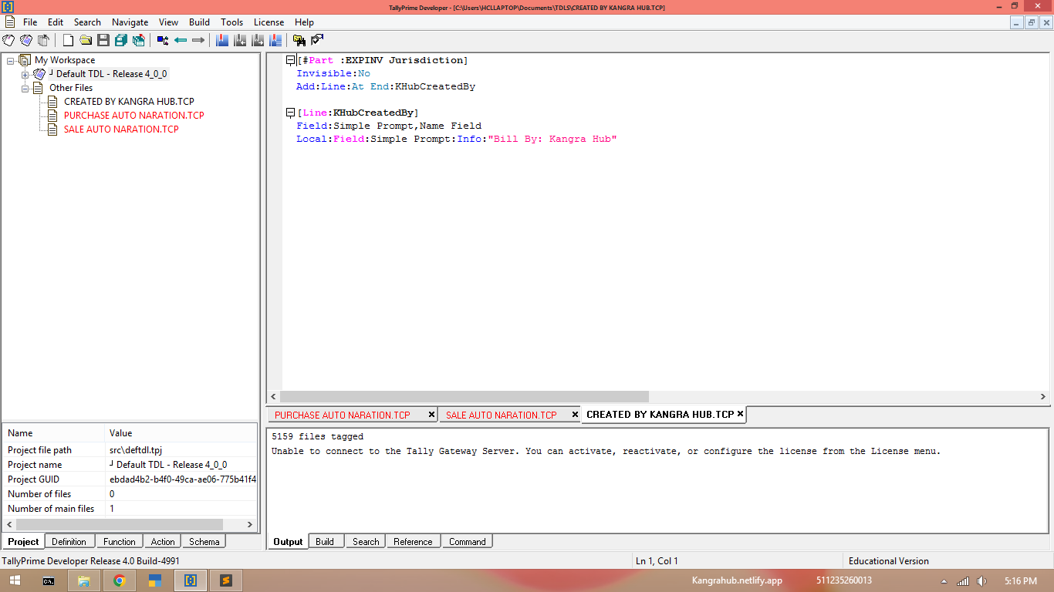This screenshot has height=592, width=1054.
Task: Click the grayed Close Project toolbar icon
Action: (x=44, y=40)
